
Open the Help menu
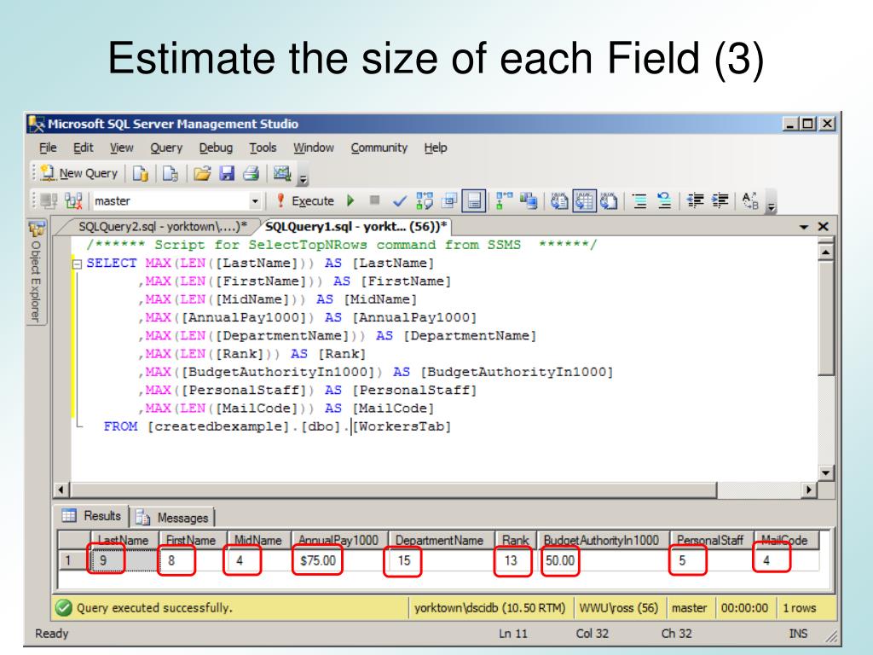coord(436,148)
